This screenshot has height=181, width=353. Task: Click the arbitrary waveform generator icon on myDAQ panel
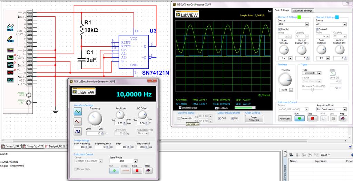point(10,80)
